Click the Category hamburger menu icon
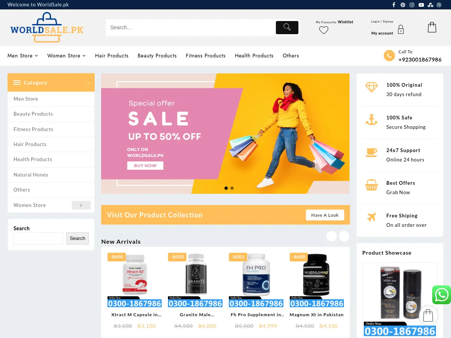This screenshot has height=338, width=451. [x=17, y=83]
